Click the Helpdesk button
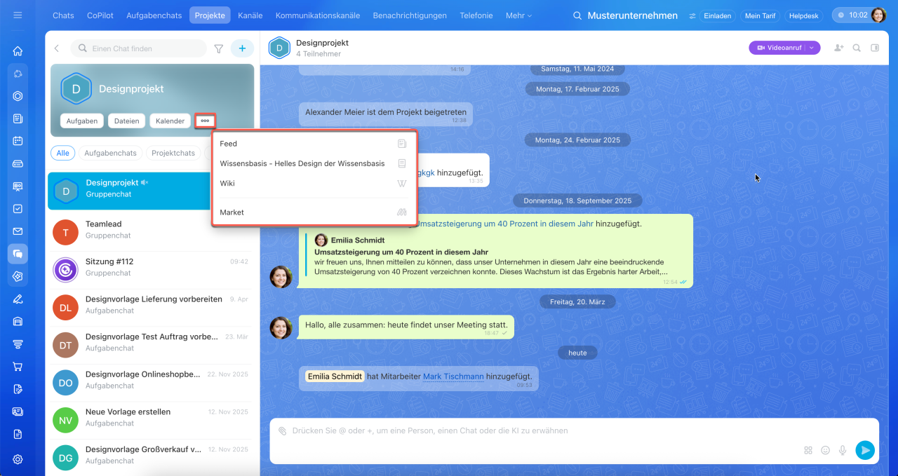The image size is (898, 476). 804,15
